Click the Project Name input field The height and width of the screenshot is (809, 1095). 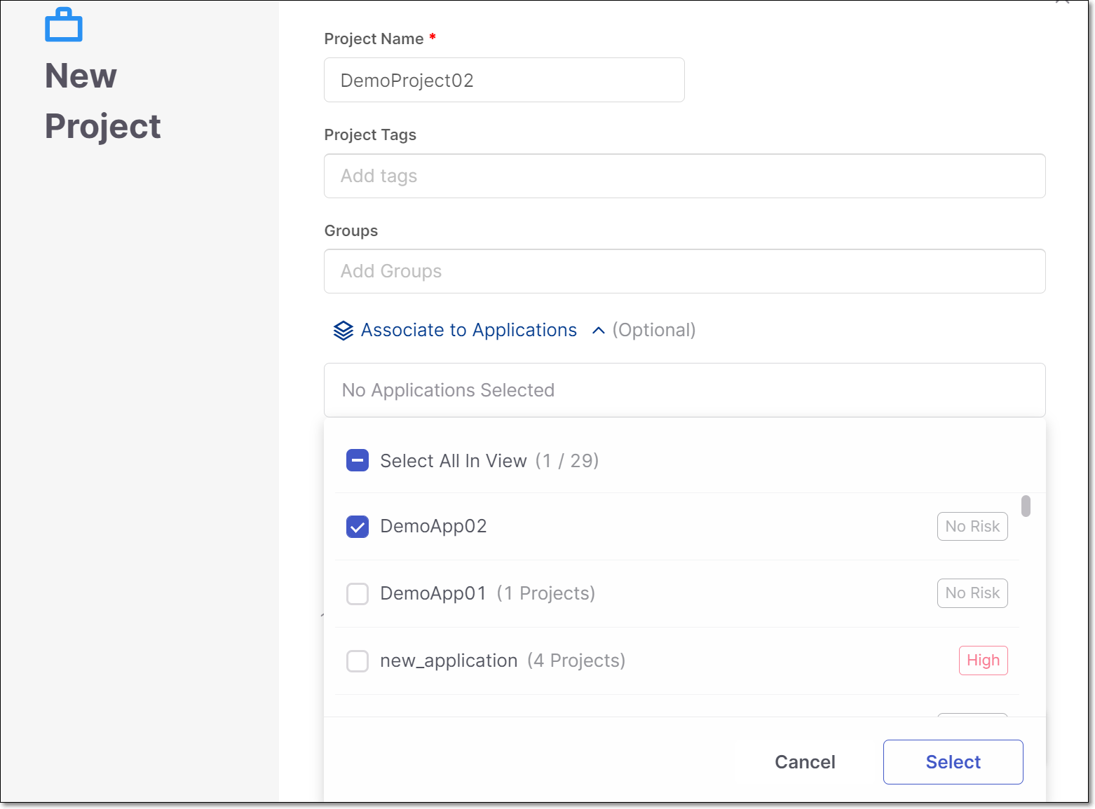[503, 81]
